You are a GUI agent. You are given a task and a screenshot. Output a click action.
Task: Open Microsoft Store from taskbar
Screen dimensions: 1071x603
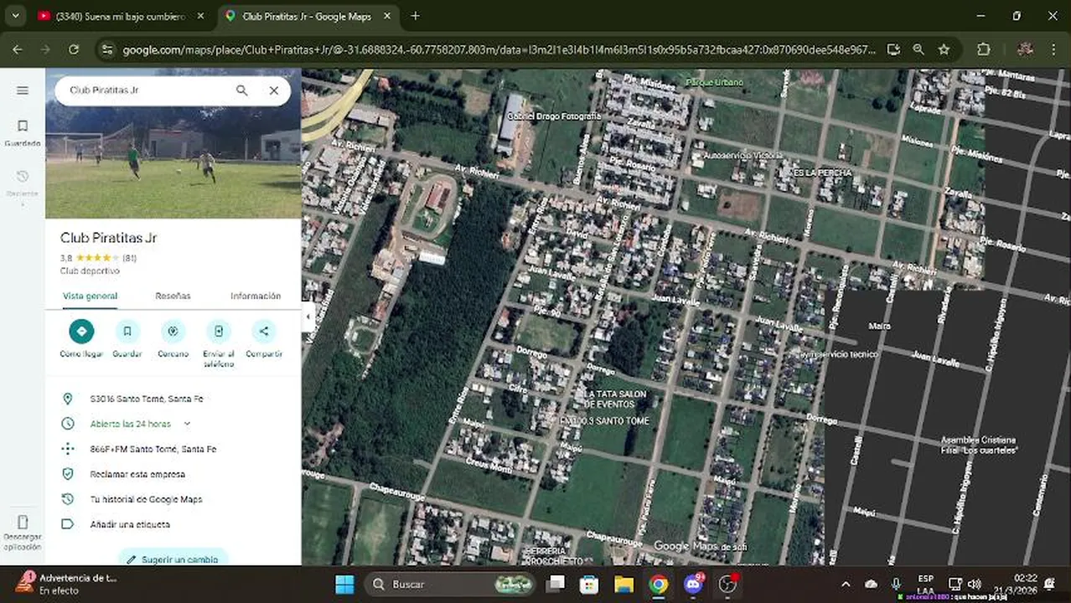coord(589,584)
